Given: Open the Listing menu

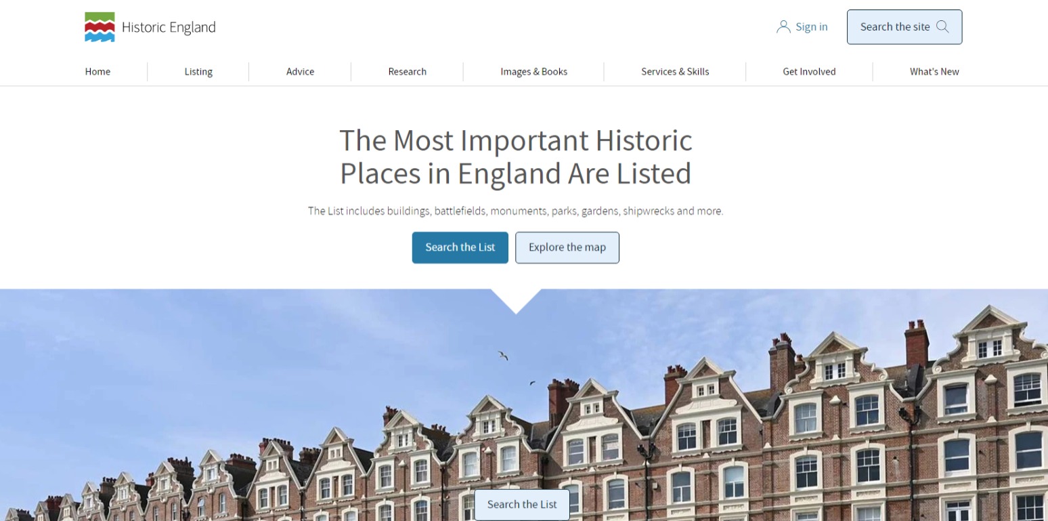Looking at the screenshot, I should pos(198,72).
